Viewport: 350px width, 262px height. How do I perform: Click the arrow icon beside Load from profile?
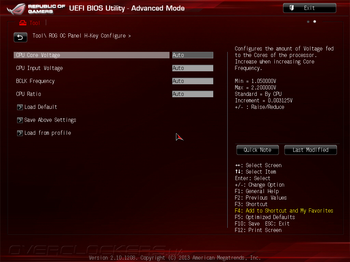pyautogui.click(x=20, y=133)
